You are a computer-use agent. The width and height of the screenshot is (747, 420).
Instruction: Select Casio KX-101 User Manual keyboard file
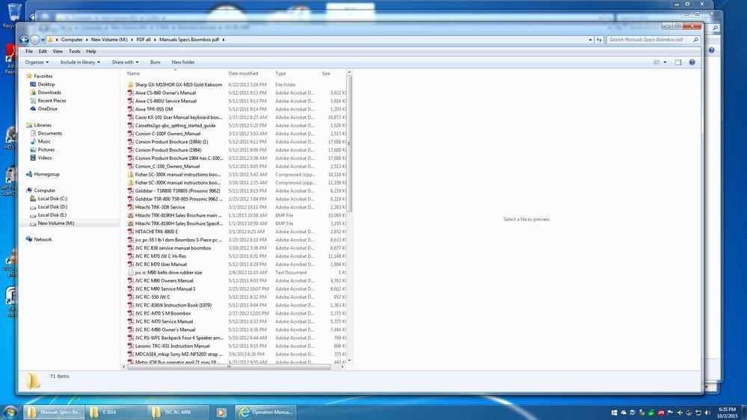point(179,117)
